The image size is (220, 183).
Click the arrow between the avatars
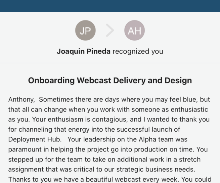tap(110, 31)
